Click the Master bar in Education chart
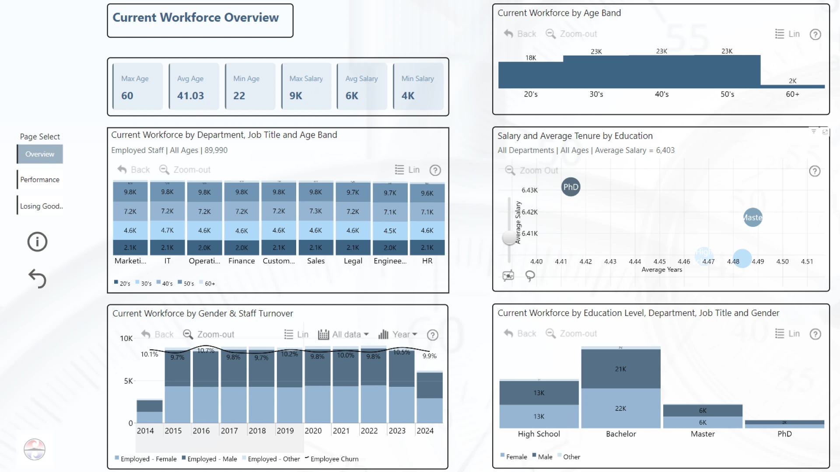The width and height of the screenshot is (840, 472). (x=703, y=416)
